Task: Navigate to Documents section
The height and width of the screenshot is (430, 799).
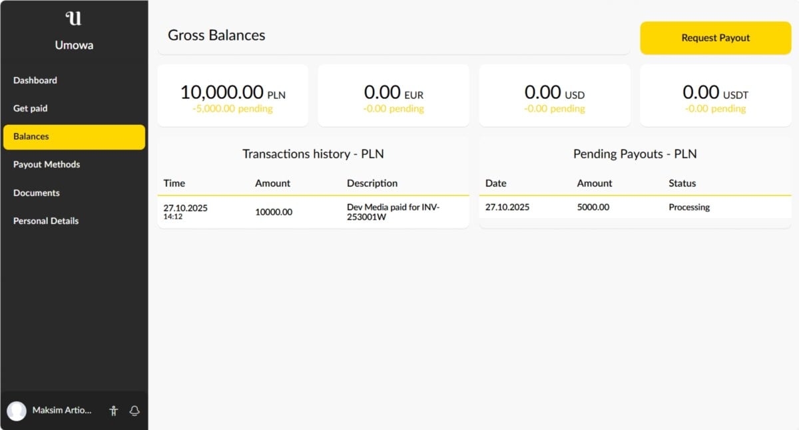Action: click(37, 193)
